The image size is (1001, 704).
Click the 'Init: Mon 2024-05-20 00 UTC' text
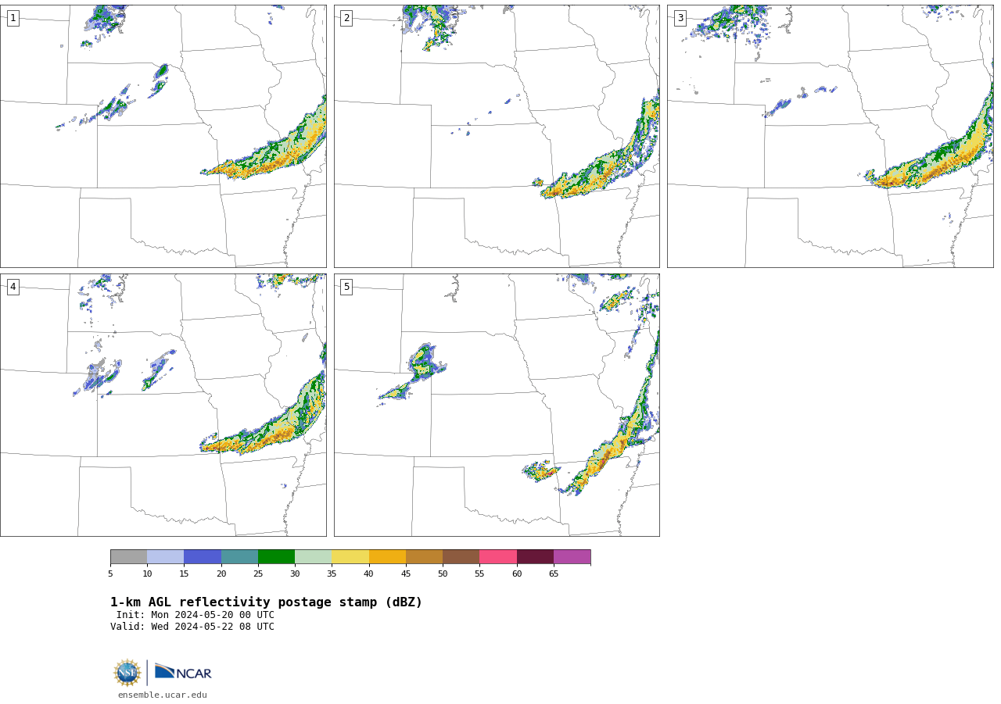tap(196, 615)
